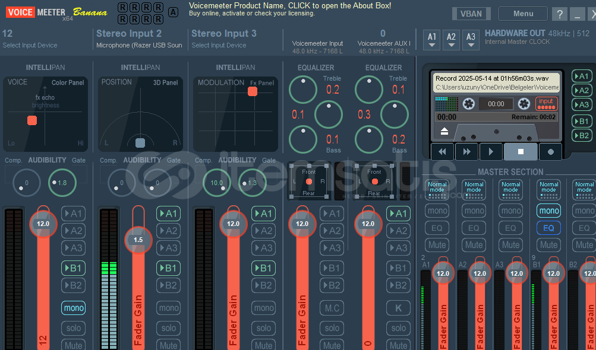Enable A3 routing on Voicemeeter Input strip
The image size is (596, 350).
[x=332, y=248]
